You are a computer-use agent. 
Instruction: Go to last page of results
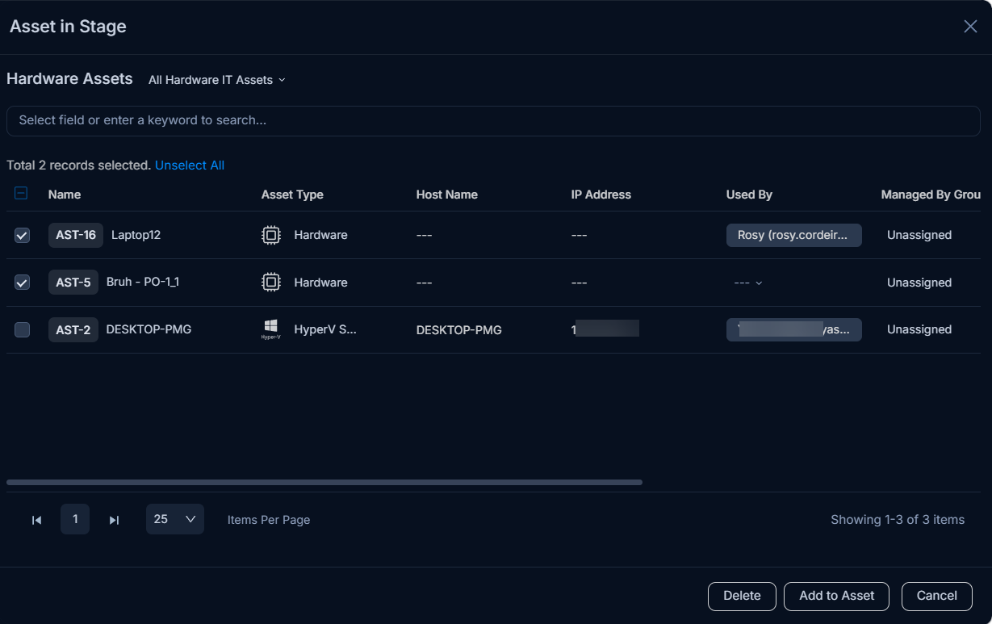[x=114, y=520]
